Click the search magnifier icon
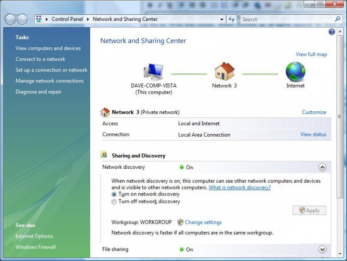The image size is (347, 261). coord(337,19)
